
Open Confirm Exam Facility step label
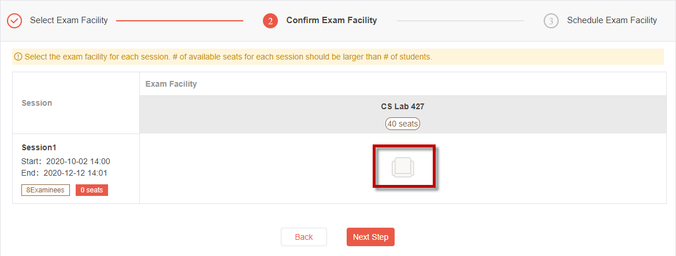pos(332,20)
